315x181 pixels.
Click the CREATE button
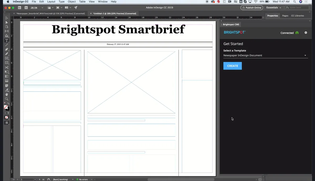pyautogui.click(x=232, y=66)
